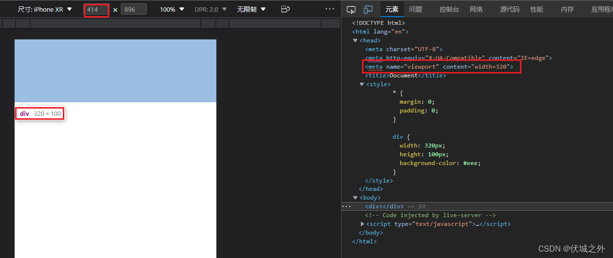Switch to the 应用程序 tab

pyautogui.click(x=602, y=9)
